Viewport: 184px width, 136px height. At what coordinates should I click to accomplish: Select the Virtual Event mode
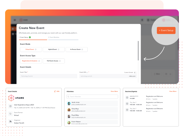[x=31, y=50]
